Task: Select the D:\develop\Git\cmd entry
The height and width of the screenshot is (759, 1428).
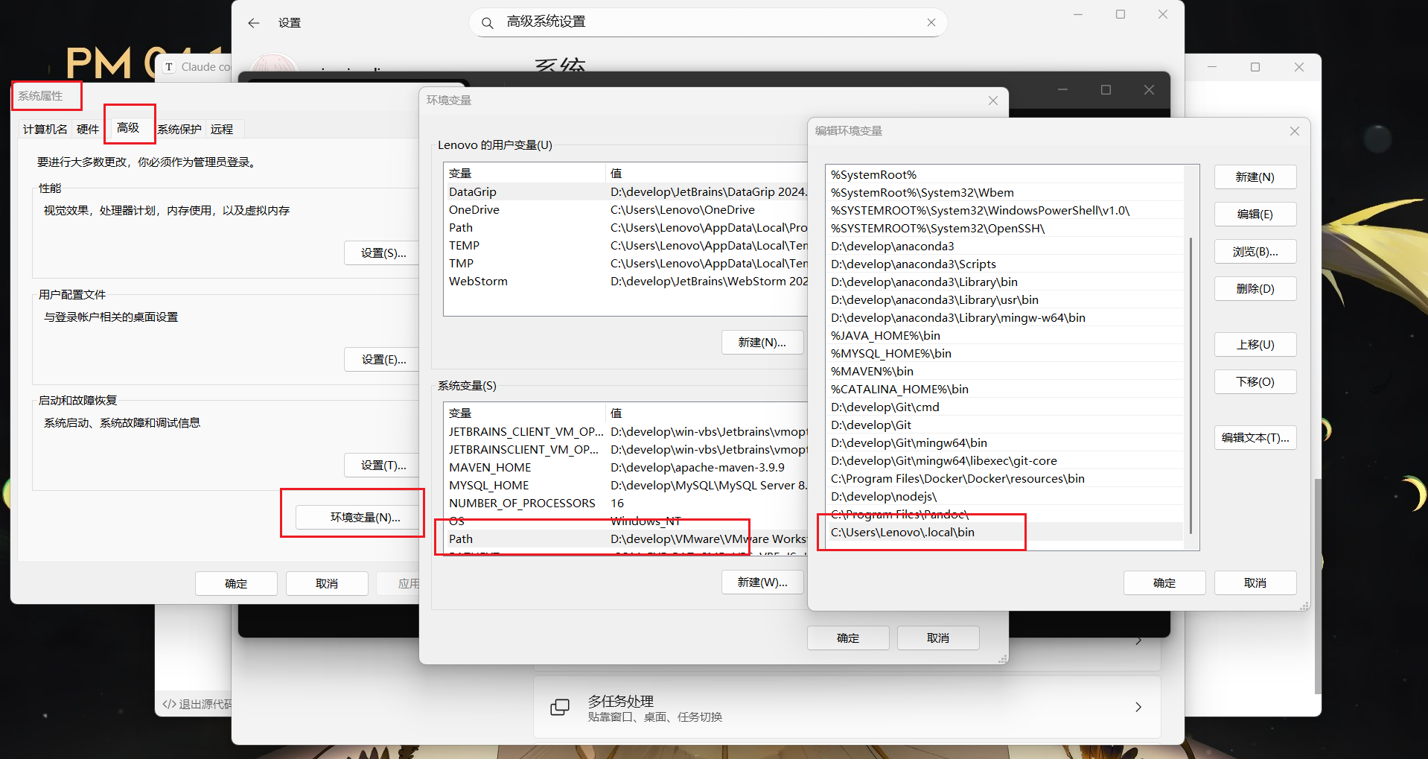Action: pyautogui.click(x=1004, y=407)
